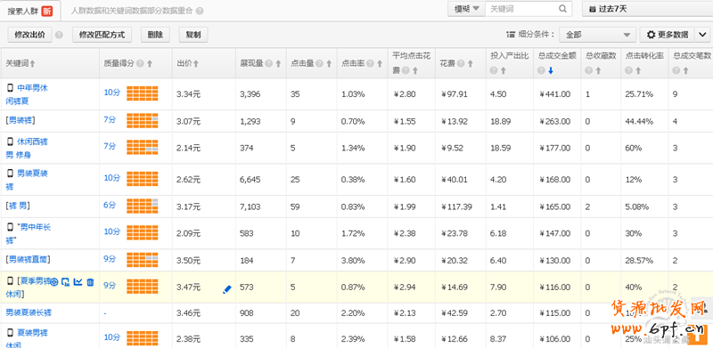
Task: Click the 人群数据和关键词数据部分数据重合 label
Action: click(x=132, y=11)
